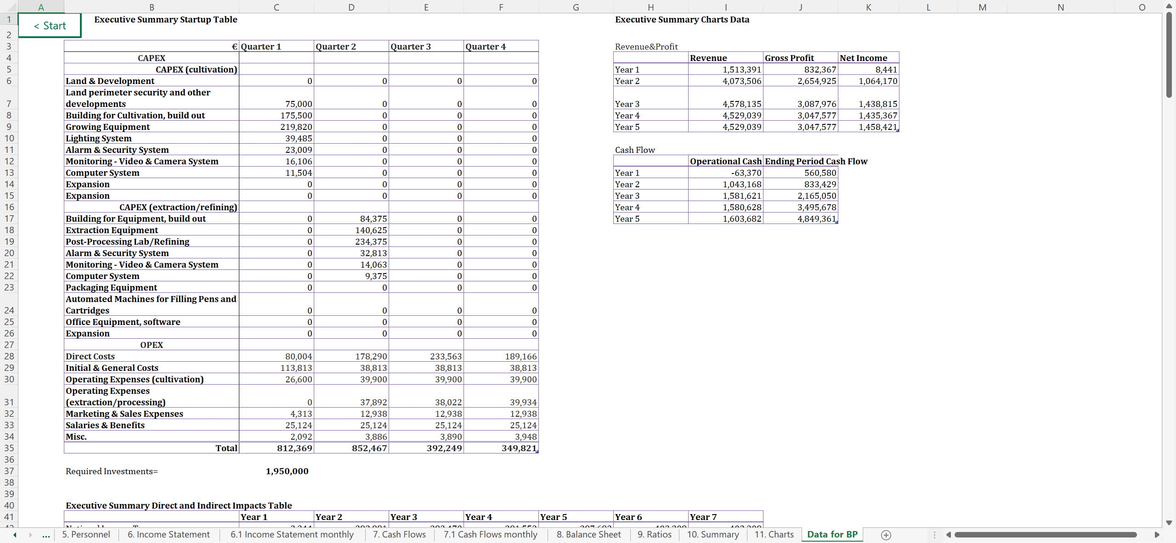Open the hidden sheets ellipsis
Viewport: 1176px width, 543px height.
46,535
